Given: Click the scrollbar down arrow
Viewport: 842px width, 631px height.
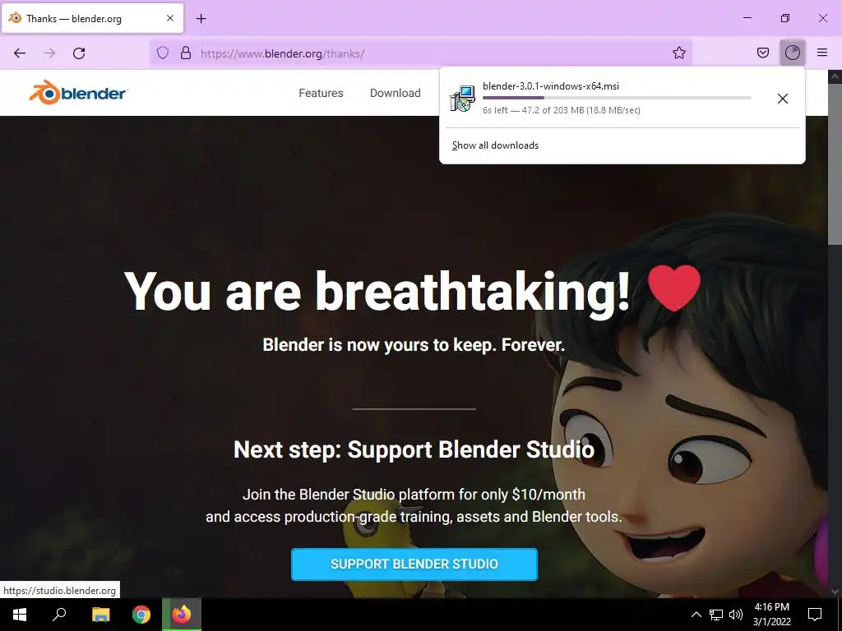Looking at the screenshot, I should [x=835, y=592].
